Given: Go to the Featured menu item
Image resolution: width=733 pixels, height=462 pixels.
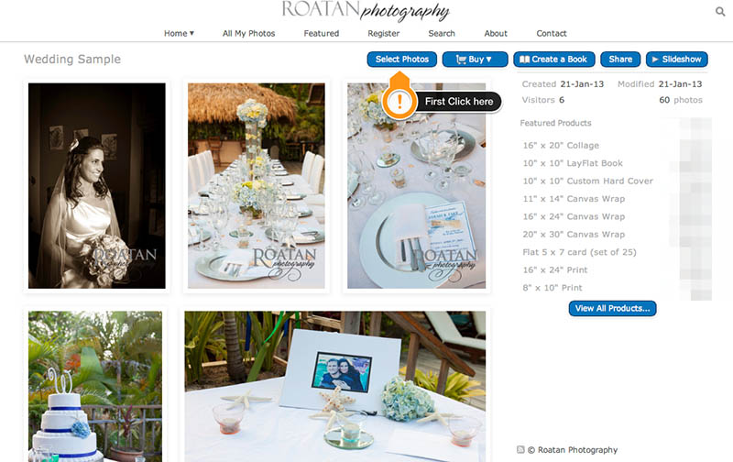Looking at the screenshot, I should click(322, 33).
